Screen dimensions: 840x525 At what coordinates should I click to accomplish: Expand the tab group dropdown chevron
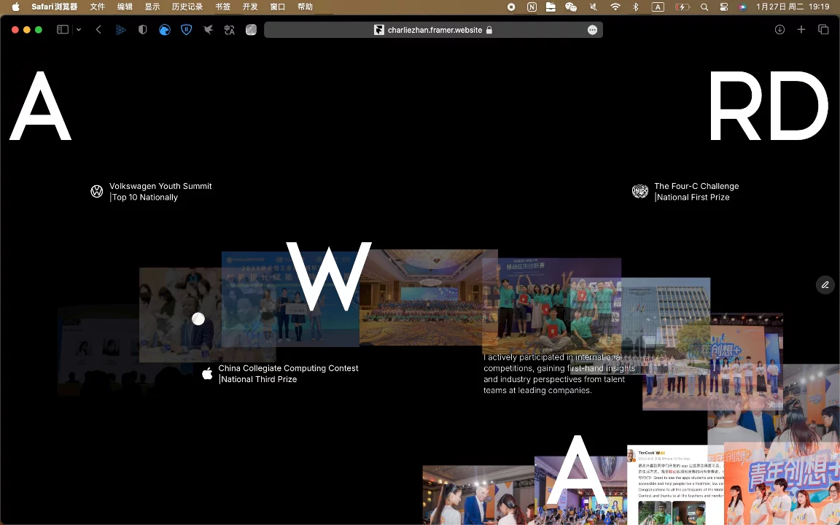point(79,30)
